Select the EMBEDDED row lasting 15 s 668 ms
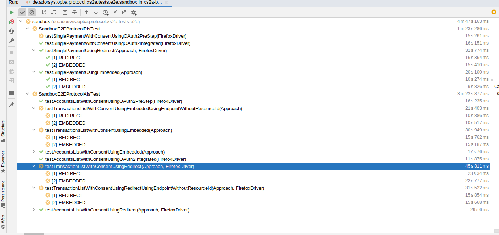This screenshot has height=235, width=499. [x=253, y=203]
